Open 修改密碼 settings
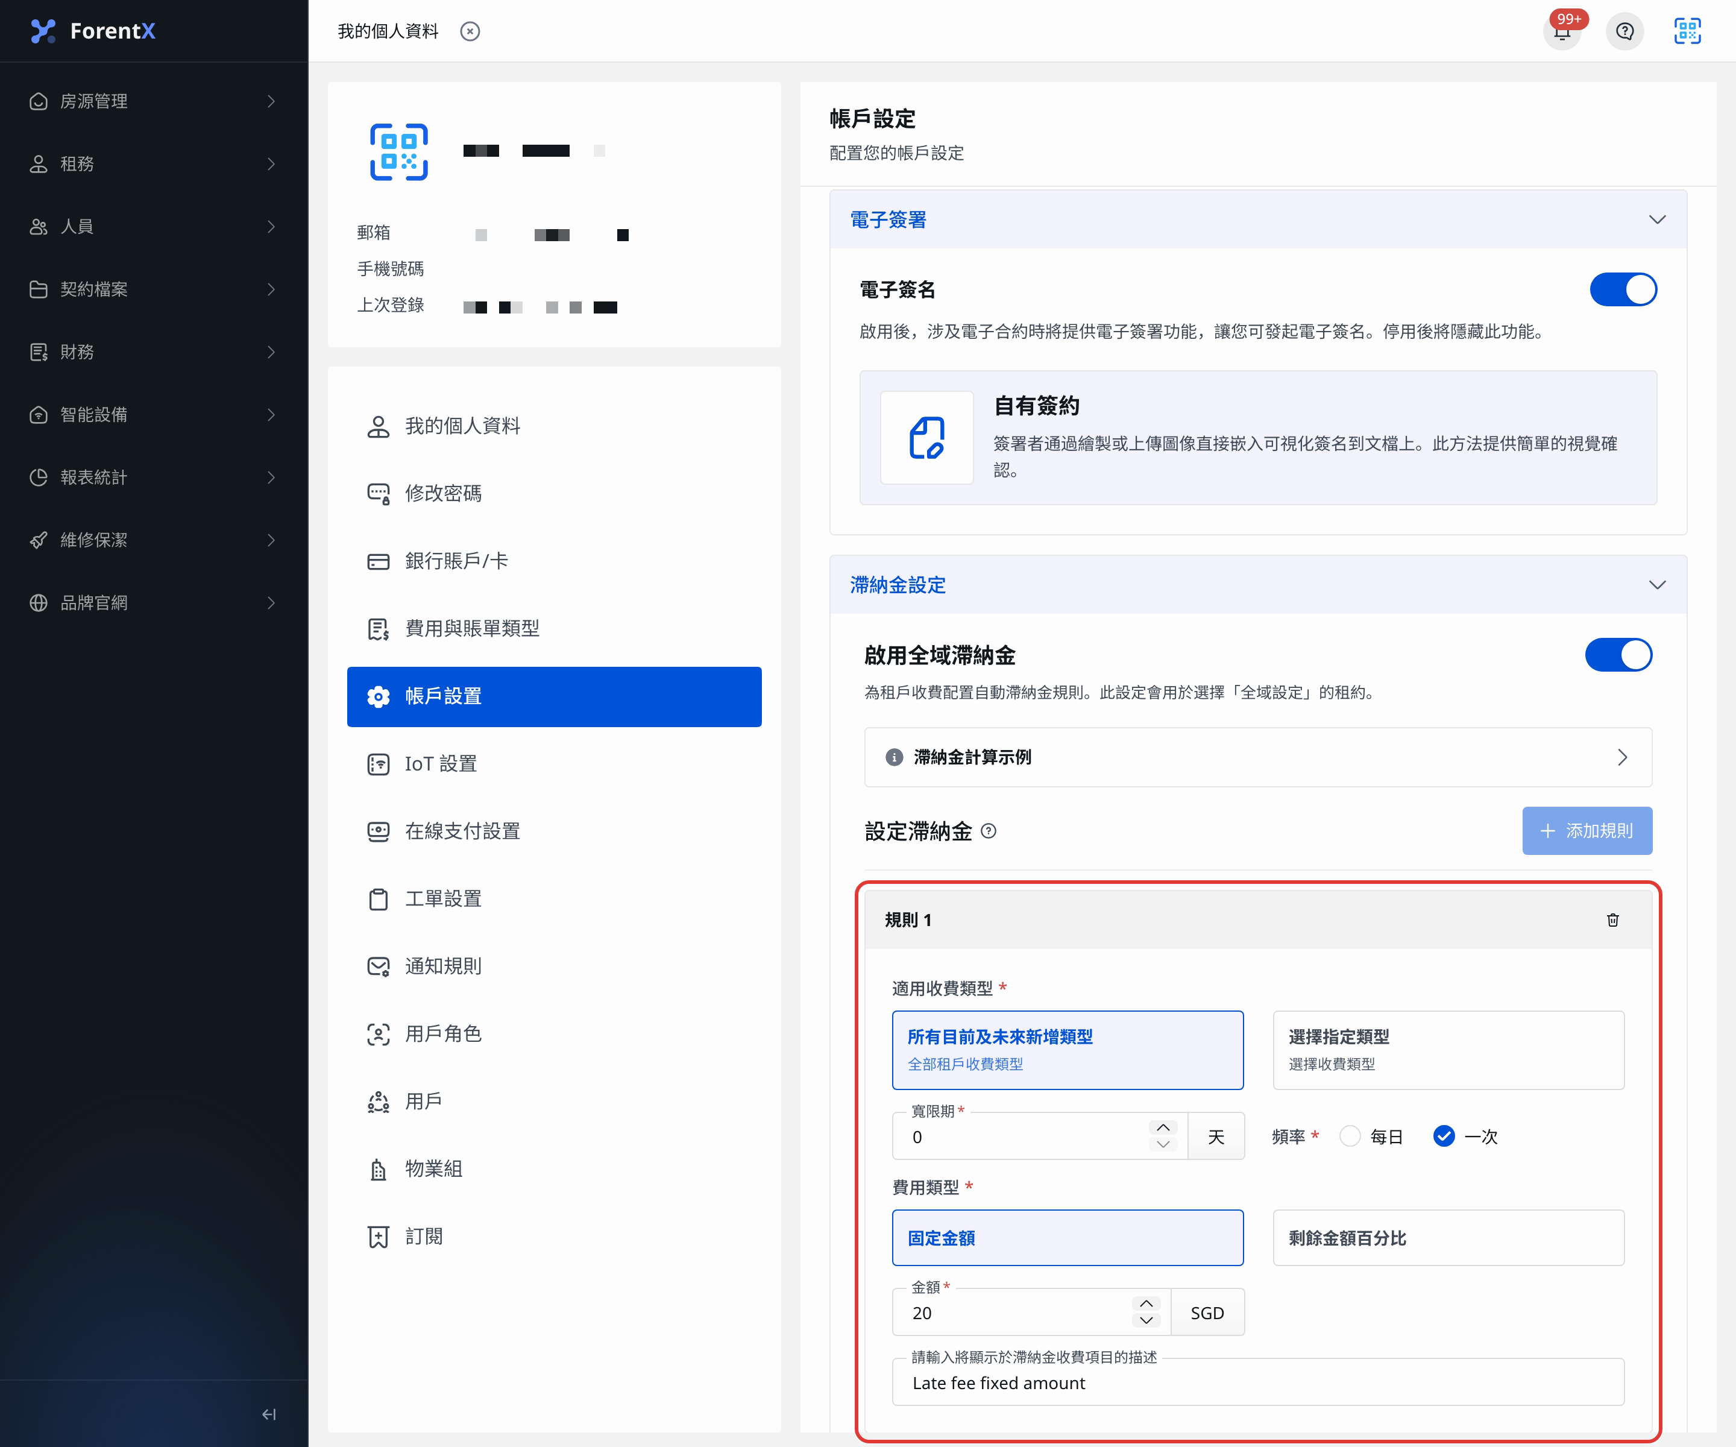 tap(554, 494)
